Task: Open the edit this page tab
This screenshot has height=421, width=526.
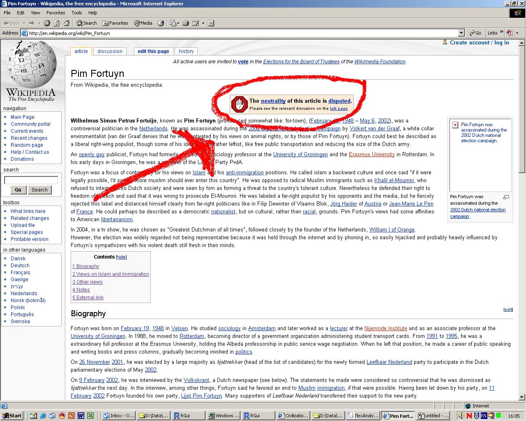Action: tap(153, 51)
